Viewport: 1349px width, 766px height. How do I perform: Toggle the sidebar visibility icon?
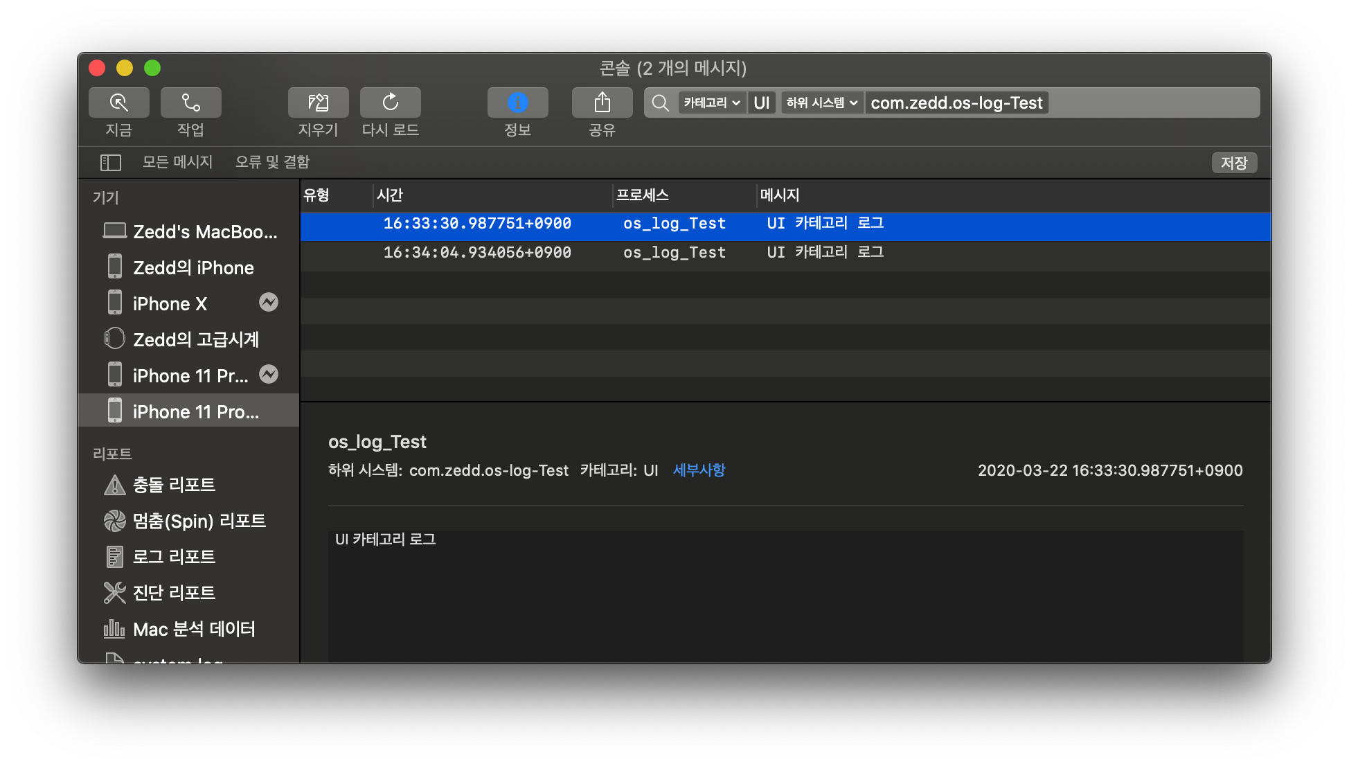click(x=111, y=162)
